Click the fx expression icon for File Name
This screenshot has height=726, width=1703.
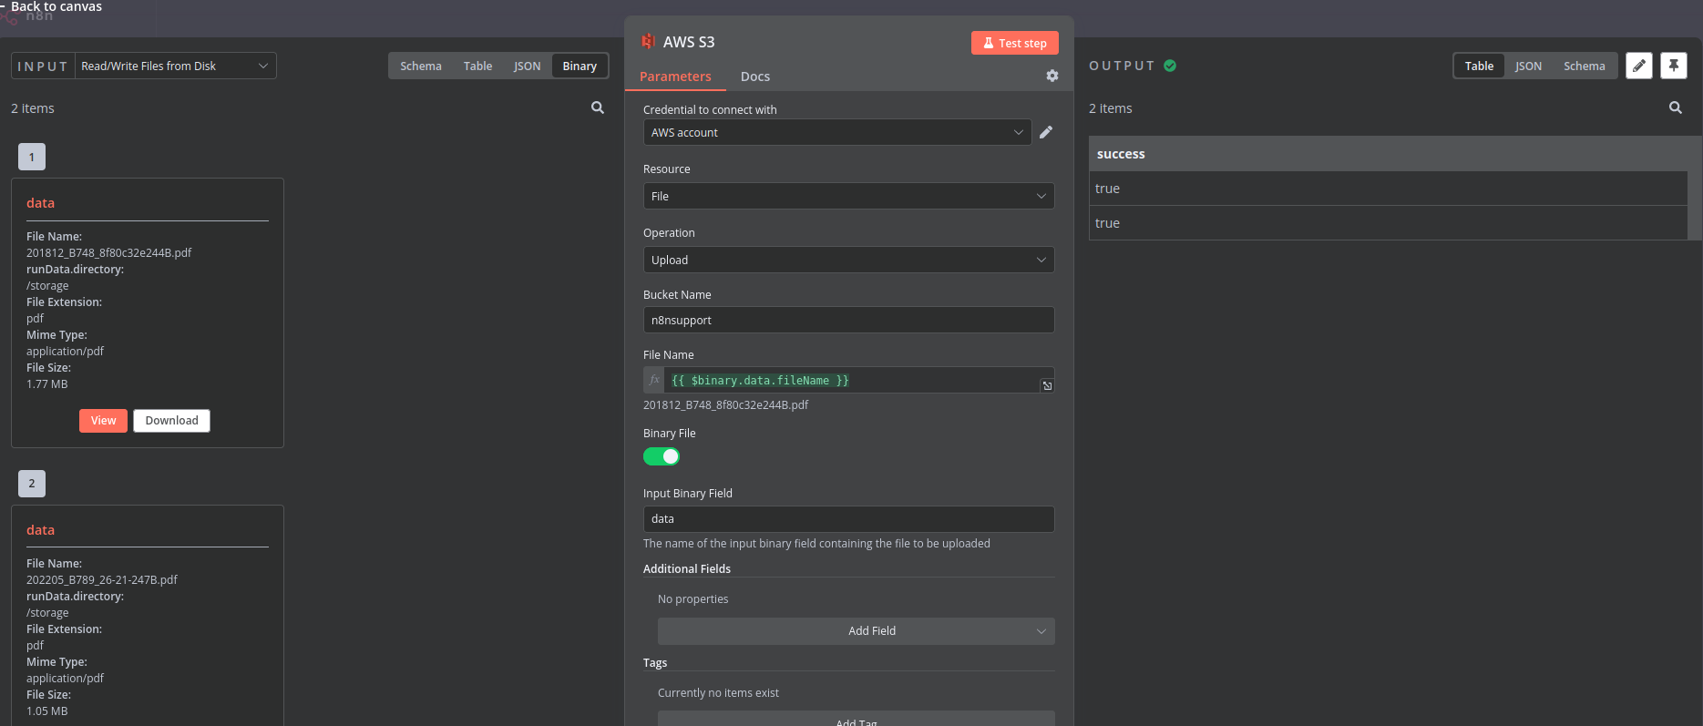point(654,380)
